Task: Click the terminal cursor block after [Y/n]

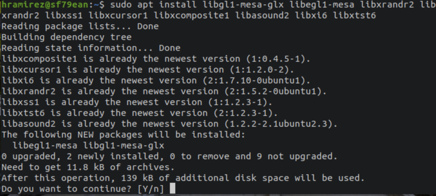Action: (173, 188)
